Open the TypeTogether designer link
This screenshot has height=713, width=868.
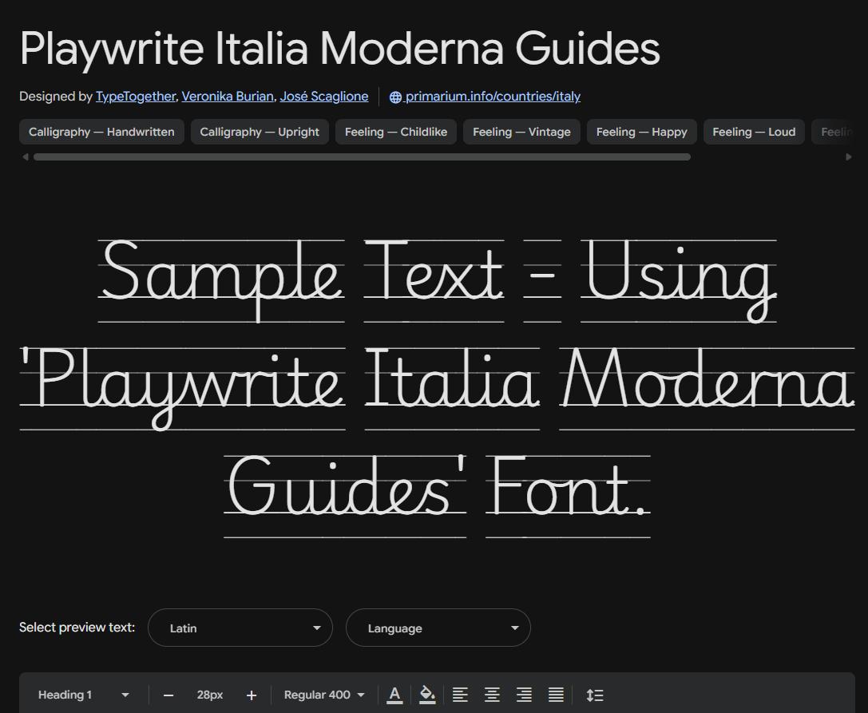point(136,97)
